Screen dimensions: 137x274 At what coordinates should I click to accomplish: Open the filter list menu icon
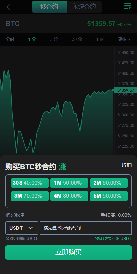[x=128, y=6]
